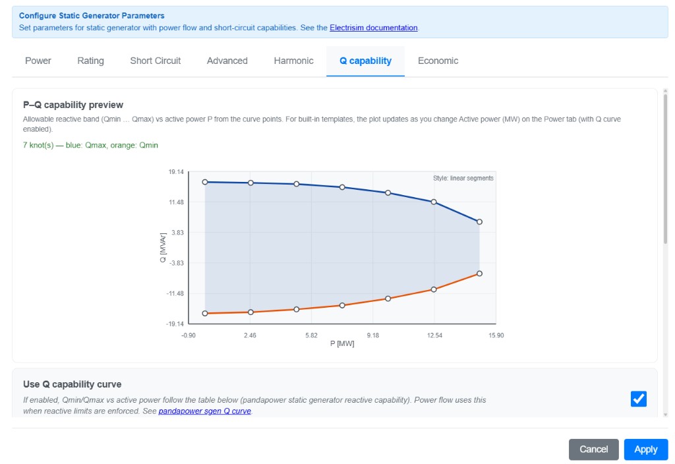The height and width of the screenshot is (464, 675).
Task: Go to the Advanced tab
Action: coord(227,61)
